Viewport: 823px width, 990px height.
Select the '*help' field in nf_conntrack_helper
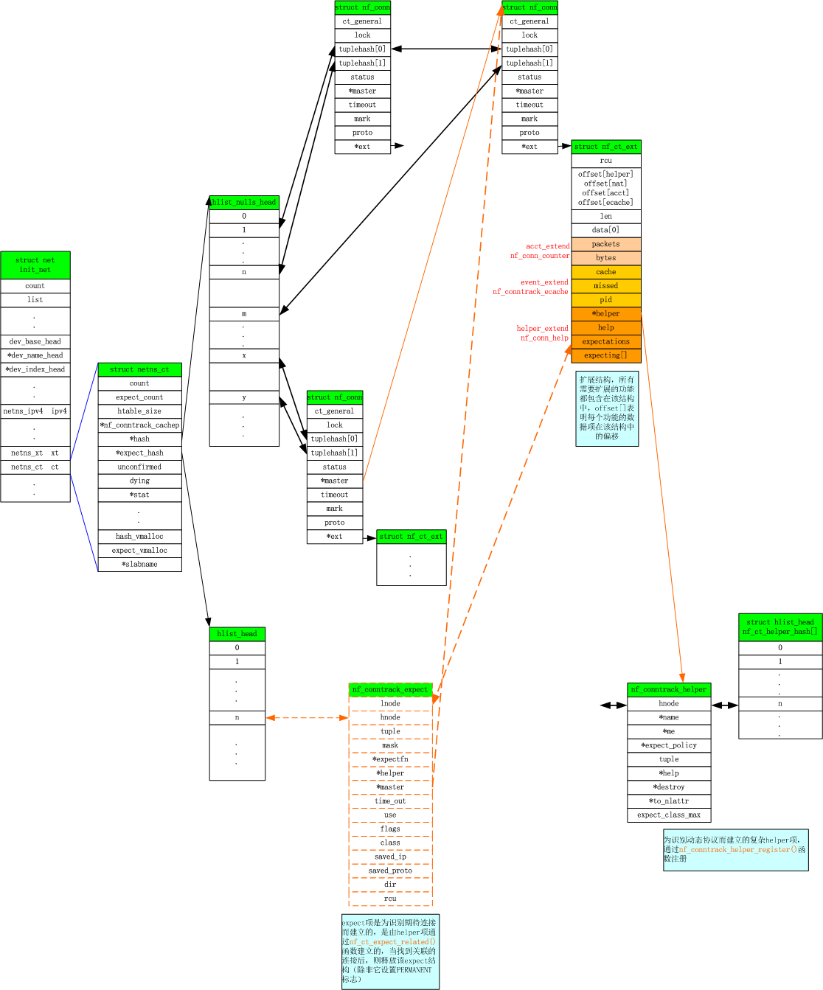[x=670, y=774]
